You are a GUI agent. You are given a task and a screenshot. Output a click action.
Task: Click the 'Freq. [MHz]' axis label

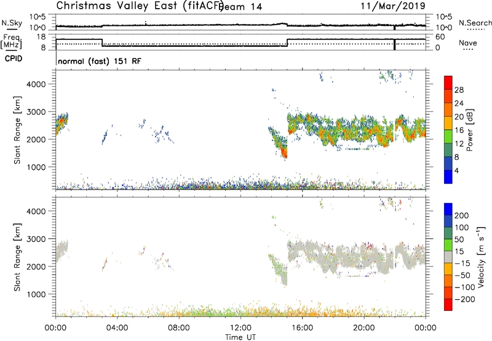11,42
